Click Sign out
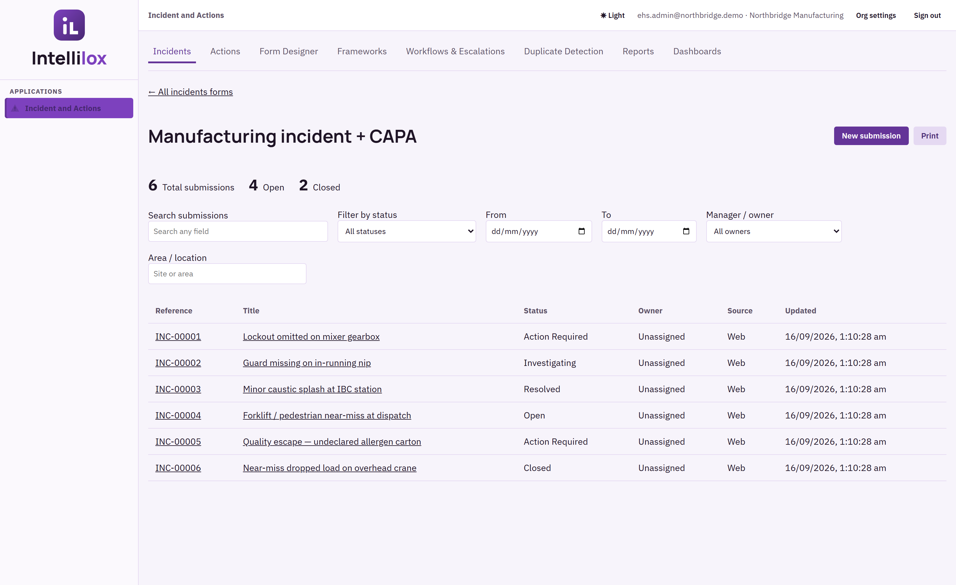The width and height of the screenshot is (956, 585). [x=927, y=16]
